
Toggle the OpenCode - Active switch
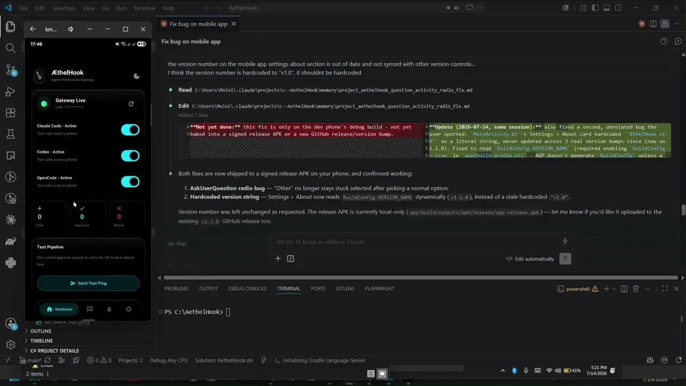(130, 182)
